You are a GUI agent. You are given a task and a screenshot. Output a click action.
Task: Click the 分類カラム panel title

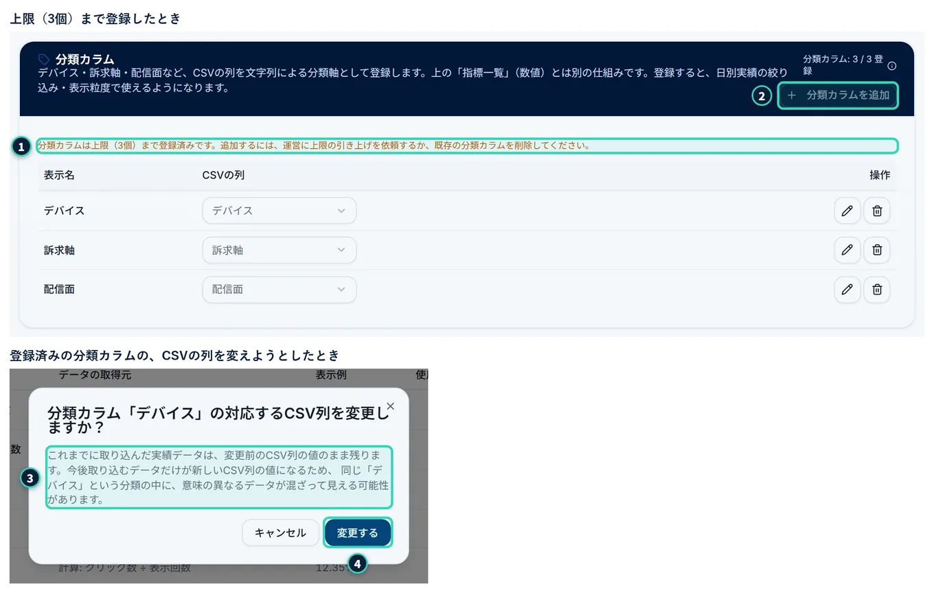point(84,59)
